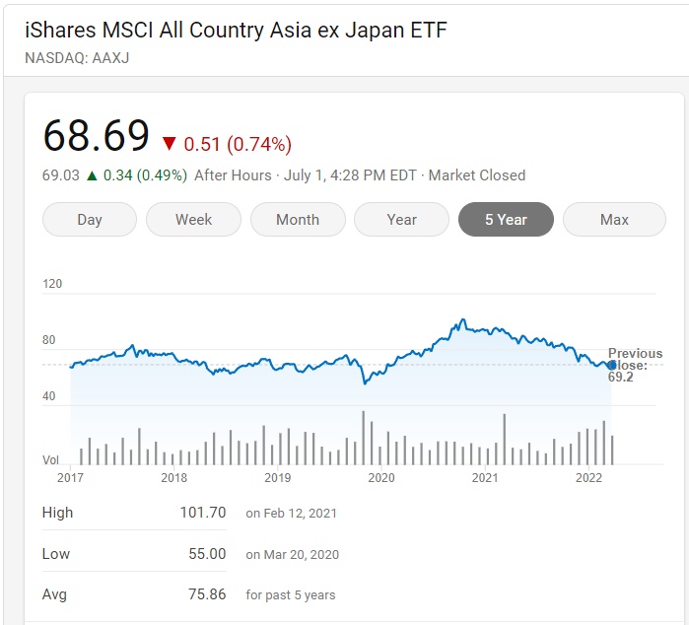Click the 2017 x-axis year label

pyautogui.click(x=70, y=478)
